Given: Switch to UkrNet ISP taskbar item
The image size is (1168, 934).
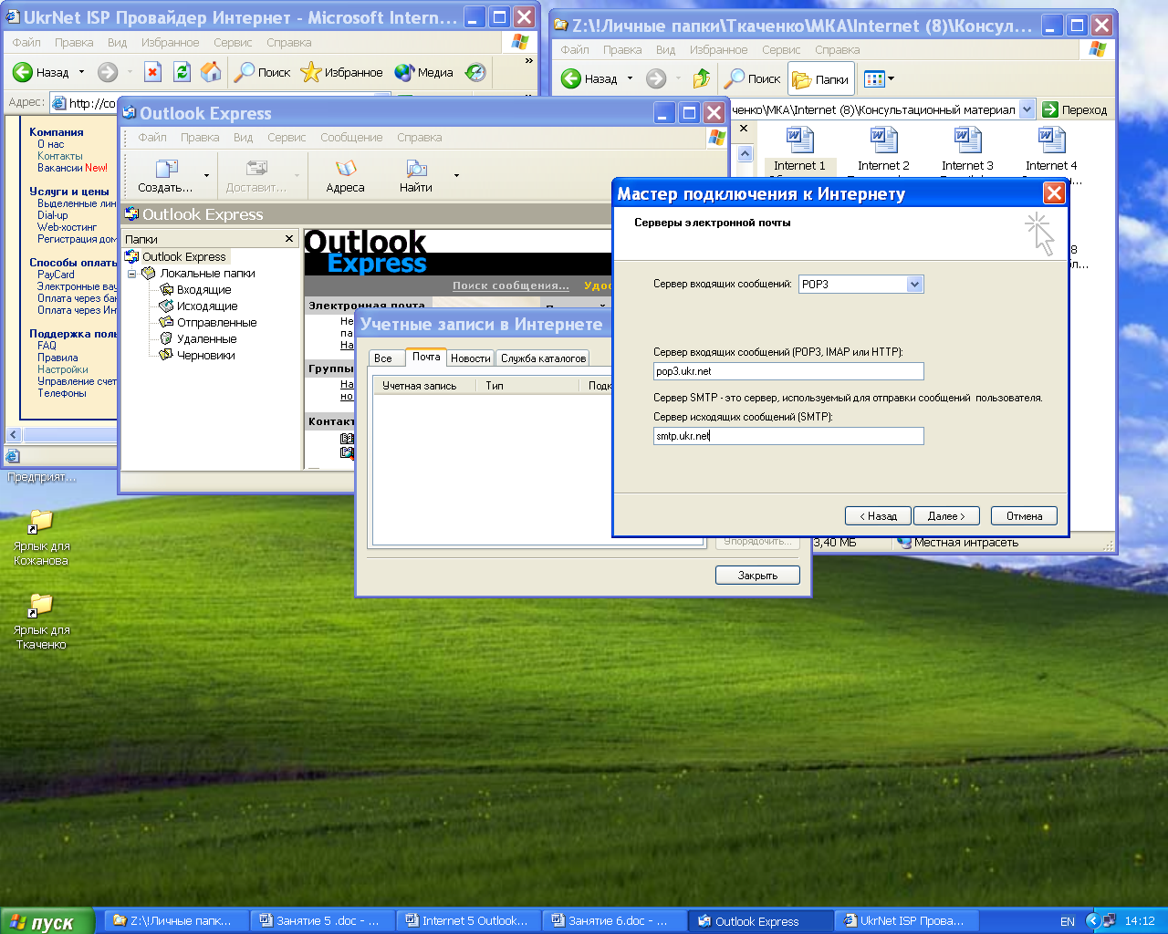Looking at the screenshot, I should coord(907,921).
